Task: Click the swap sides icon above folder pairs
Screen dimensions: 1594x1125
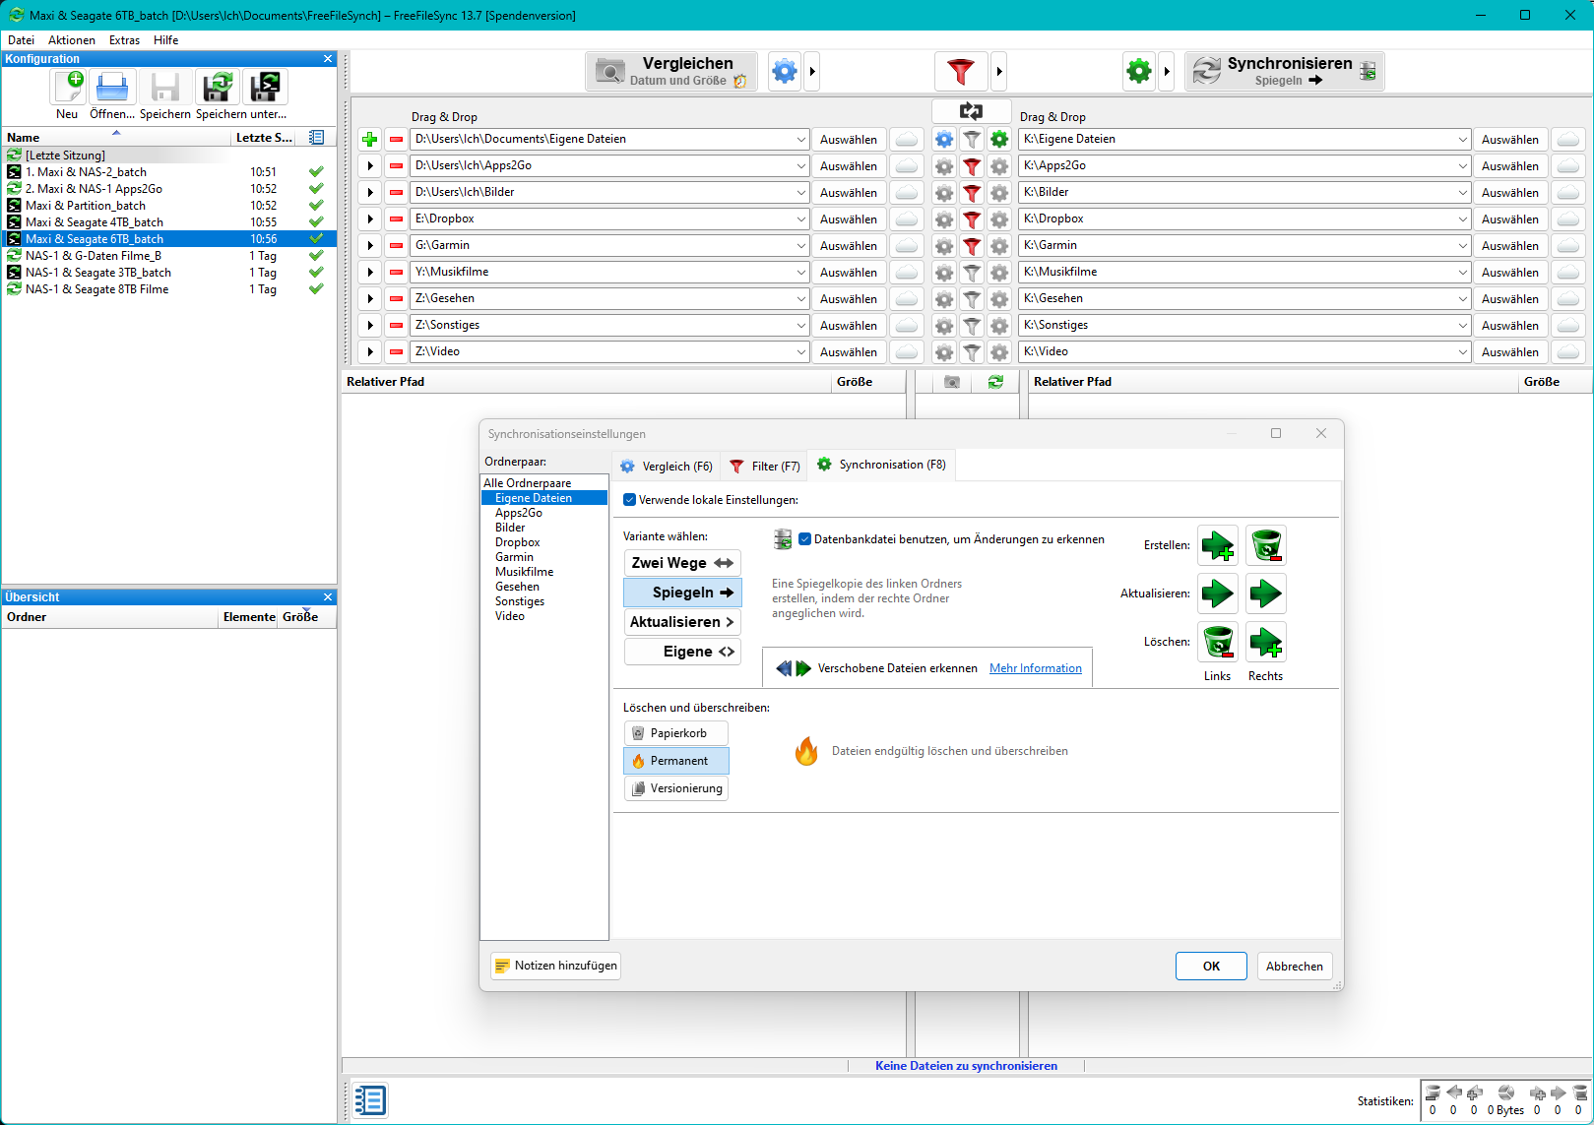Action: 971,111
